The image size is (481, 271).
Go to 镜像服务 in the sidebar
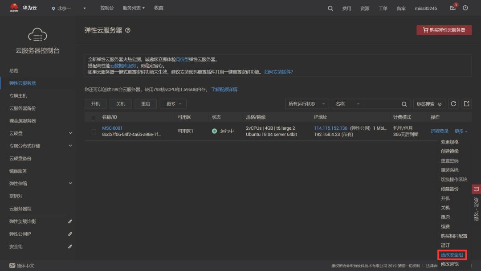click(x=18, y=171)
